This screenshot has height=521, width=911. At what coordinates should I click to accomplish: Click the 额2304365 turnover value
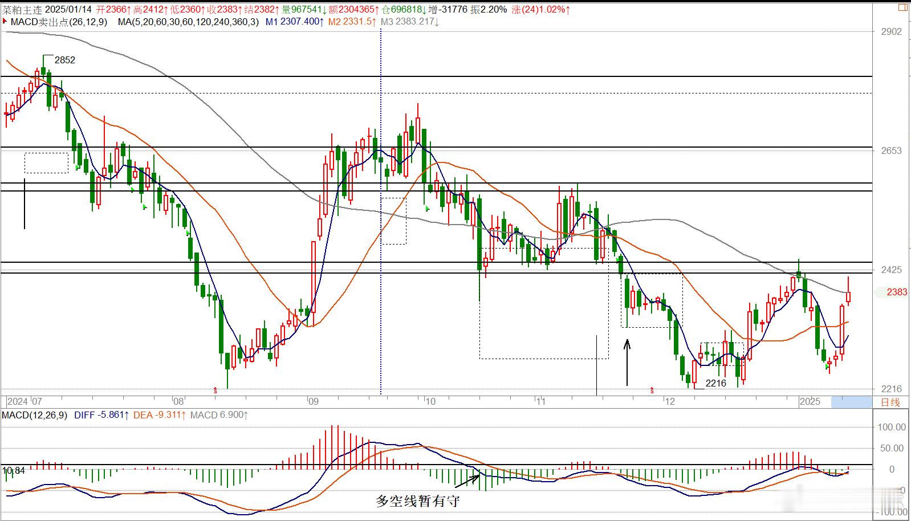355,10
